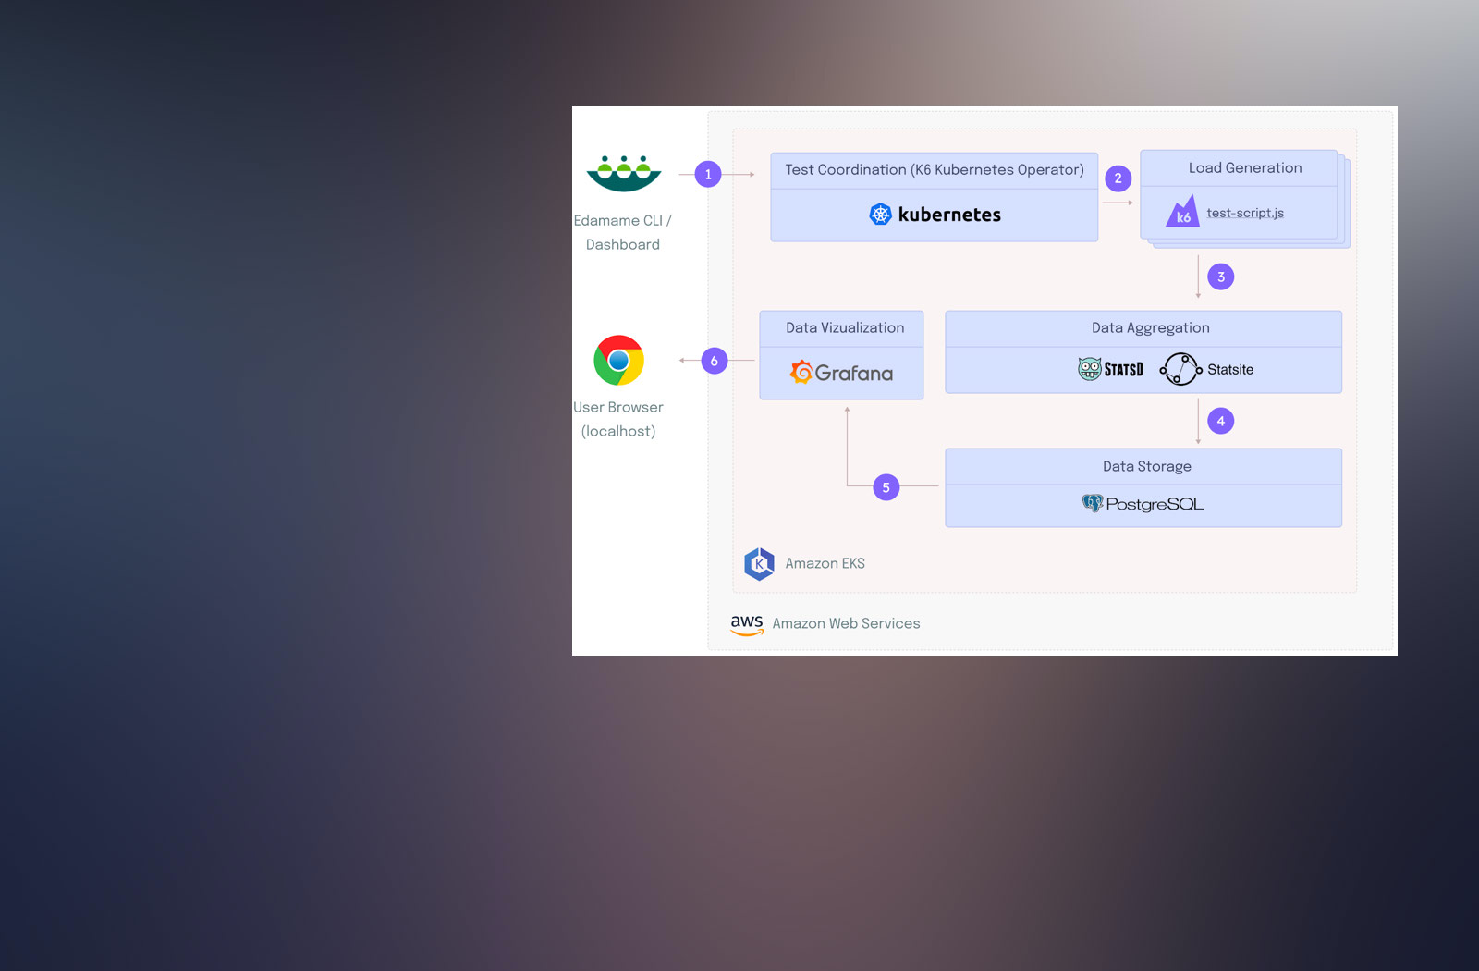Click the AWS logo
1479x971 pixels.
point(747,624)
